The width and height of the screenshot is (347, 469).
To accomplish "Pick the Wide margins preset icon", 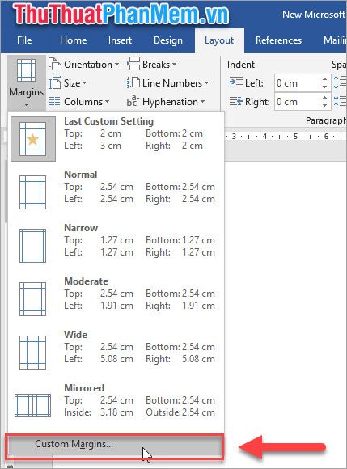I will click(x=33, y=353).
